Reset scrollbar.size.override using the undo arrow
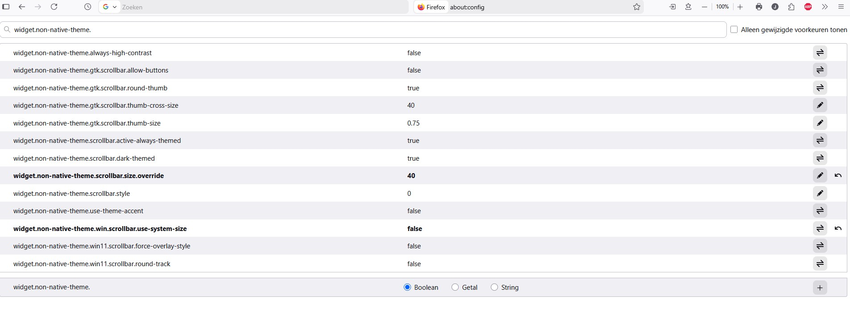 (x=838, y=175)
